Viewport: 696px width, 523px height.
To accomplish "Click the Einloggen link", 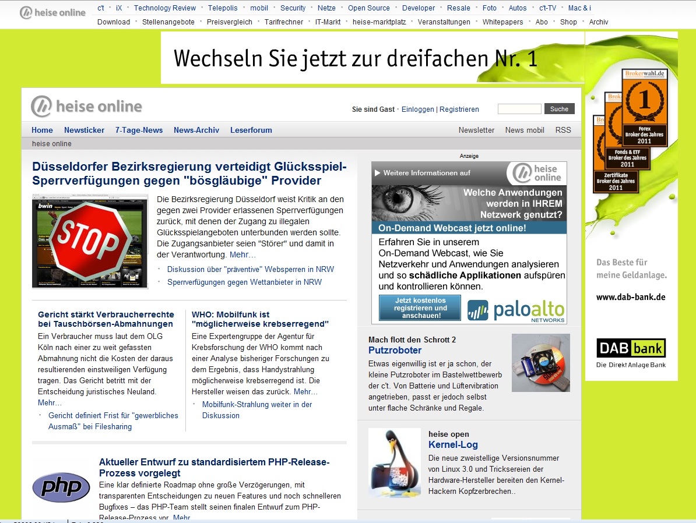I will click(417, 109).
